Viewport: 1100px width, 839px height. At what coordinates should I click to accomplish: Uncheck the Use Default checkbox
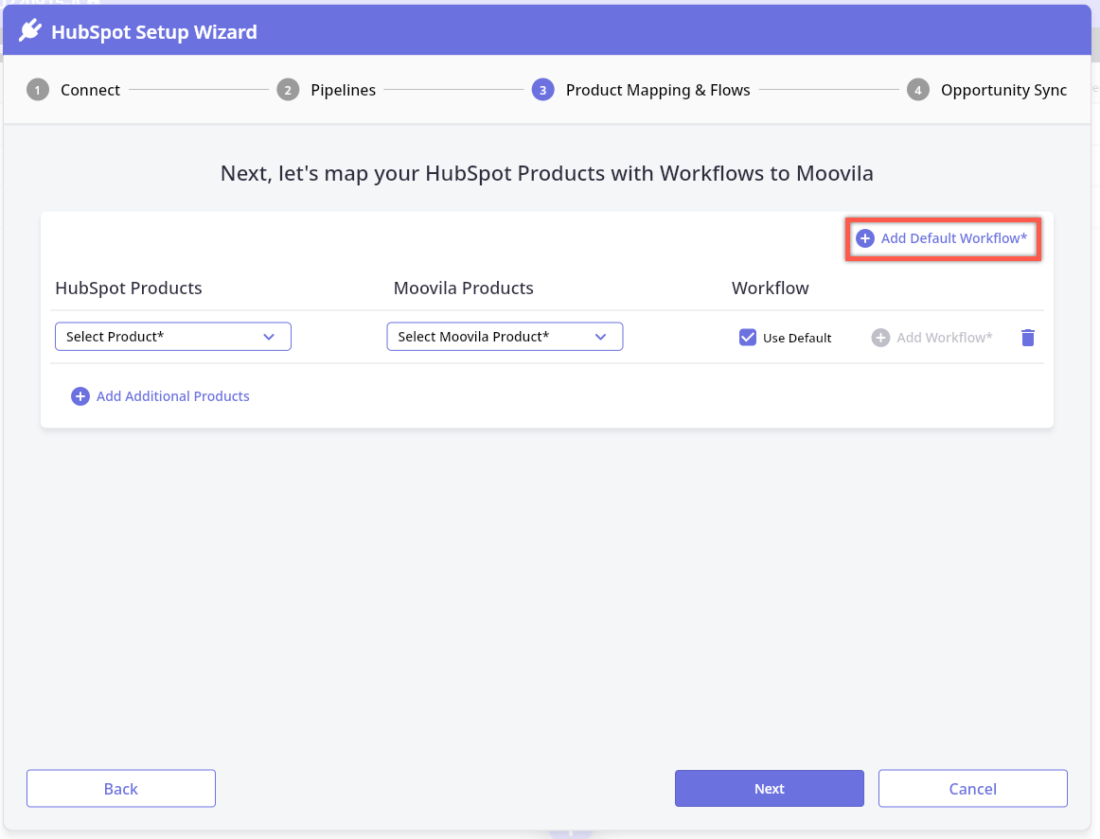tap(748, 338)
